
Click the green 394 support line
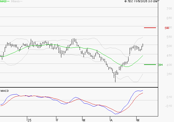[150, 64]
